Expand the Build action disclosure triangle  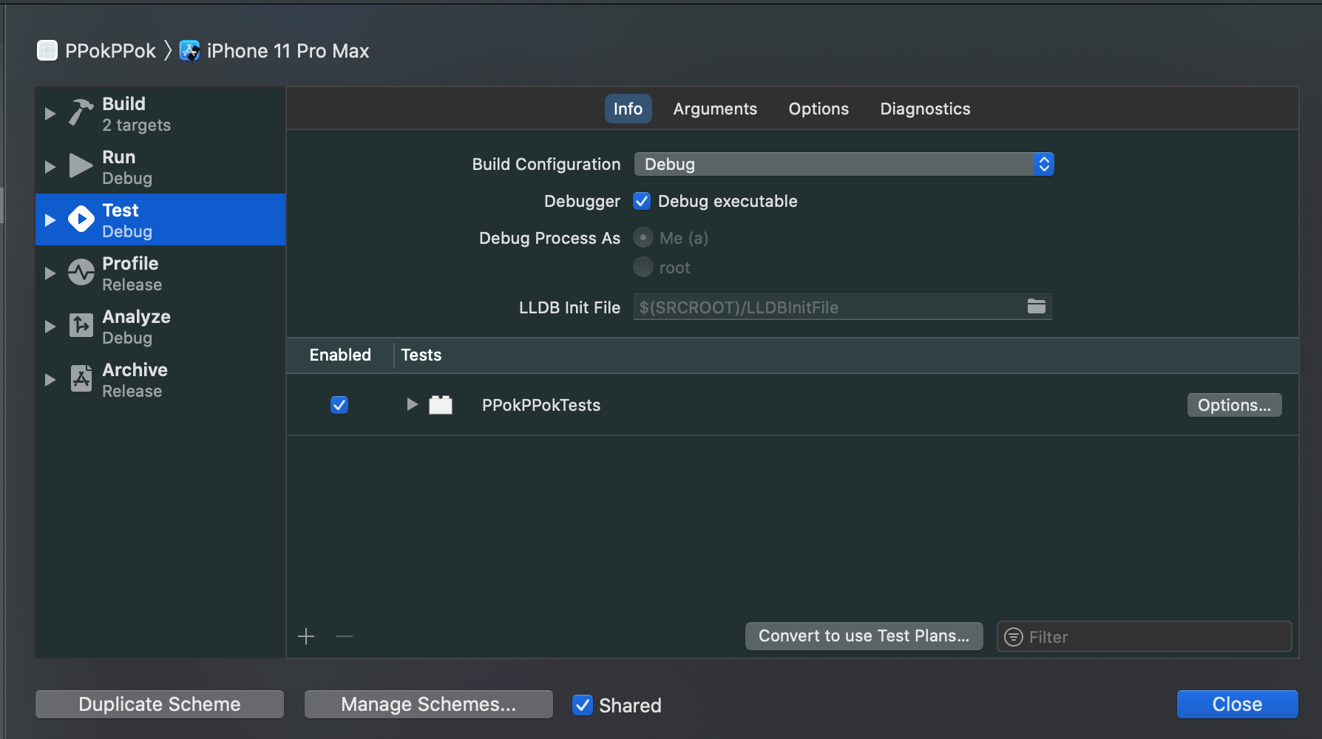click(50, 114)
